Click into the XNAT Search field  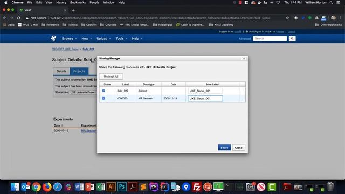point(270,38)
